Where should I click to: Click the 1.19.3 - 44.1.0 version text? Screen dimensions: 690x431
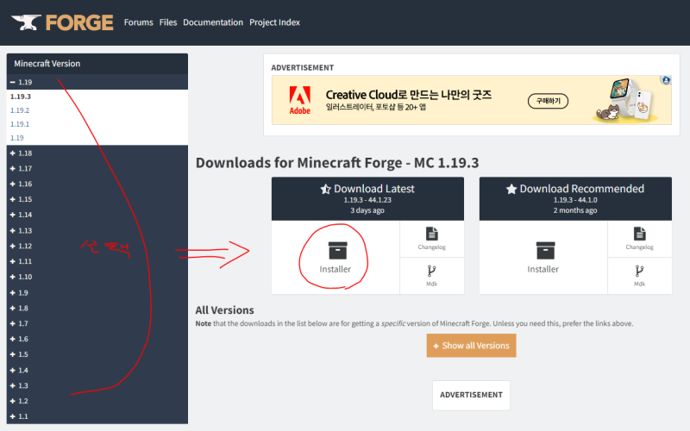click(575, 200)
